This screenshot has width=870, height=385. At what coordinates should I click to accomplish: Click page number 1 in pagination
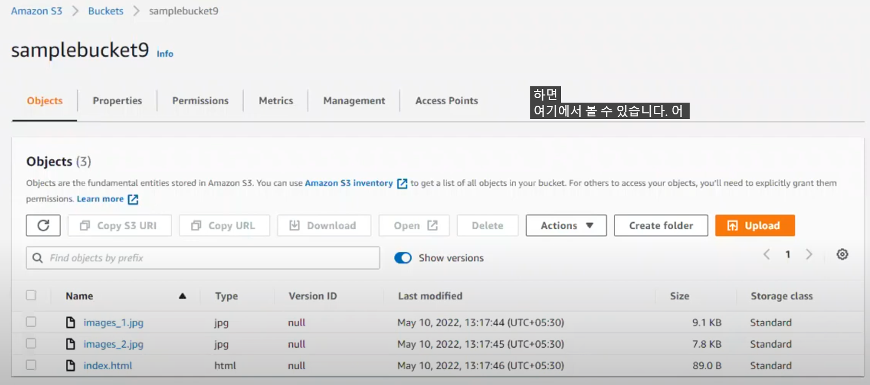788,254
